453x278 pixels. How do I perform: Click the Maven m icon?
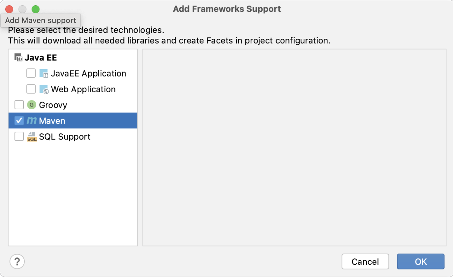(x=32, y=120)
